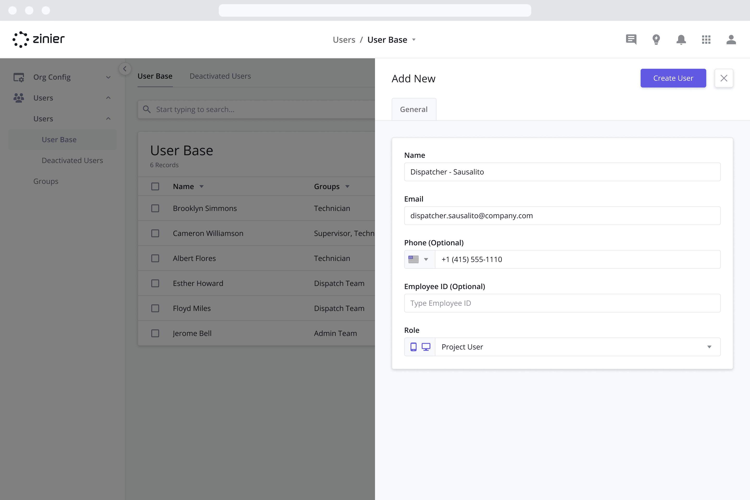Viewport: 750px width, 500px height.
Task: Open the user profile icon
Action: (731, 40)
